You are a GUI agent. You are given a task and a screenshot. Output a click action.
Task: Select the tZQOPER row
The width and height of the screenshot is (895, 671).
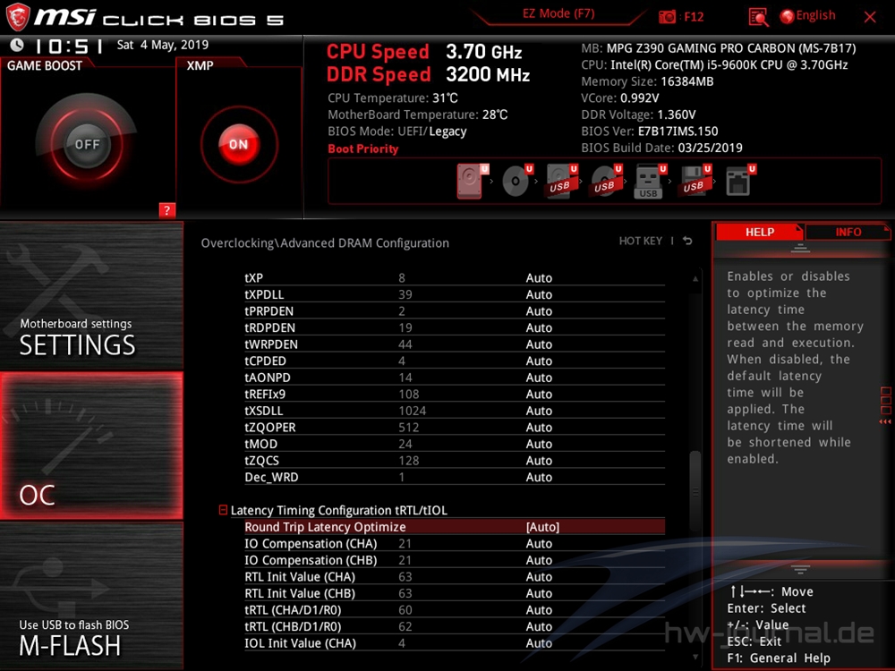tap(455, 427)
